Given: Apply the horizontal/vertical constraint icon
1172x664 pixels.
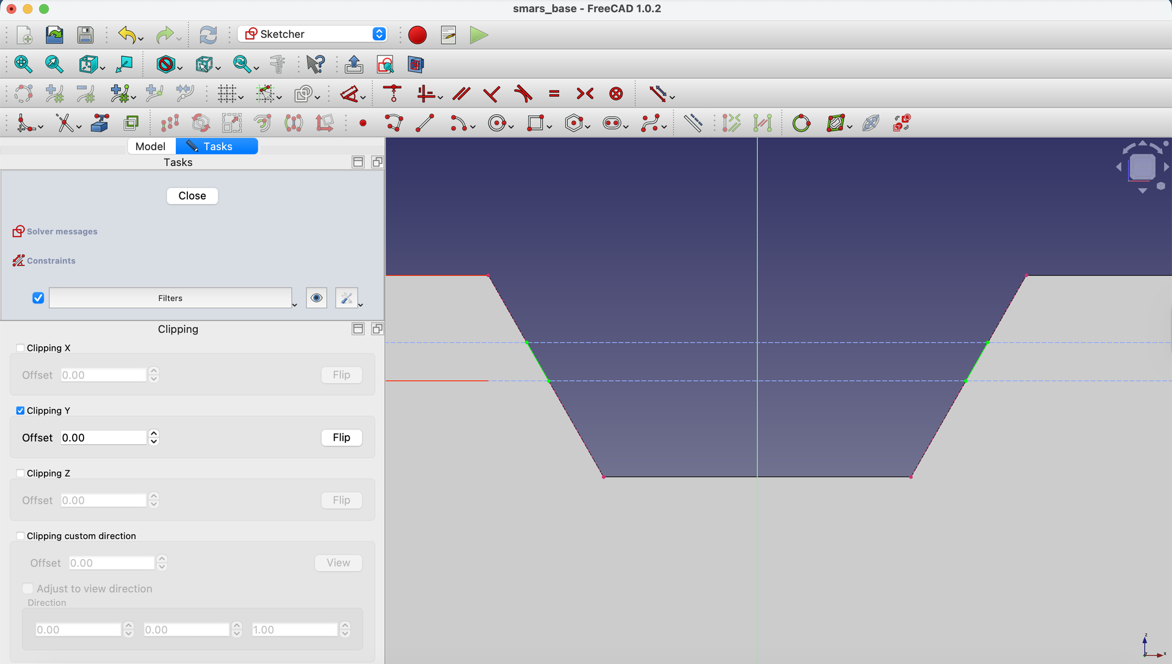Looking at the screenshot, I should [425, 93].
